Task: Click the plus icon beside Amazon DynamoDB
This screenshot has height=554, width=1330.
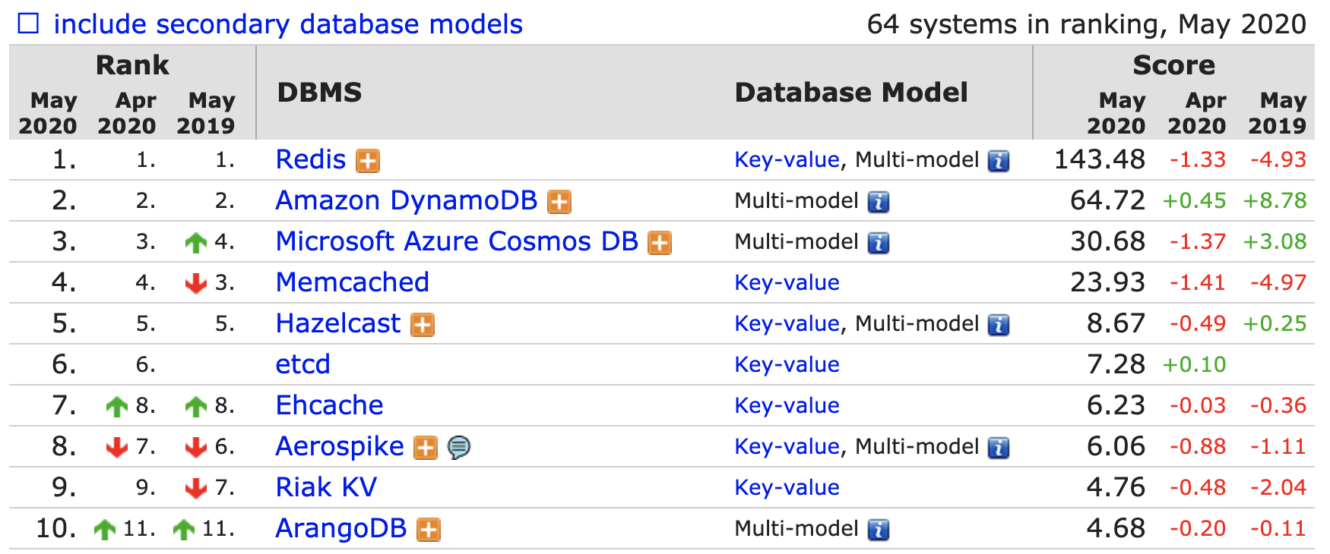Action: [559, 202]
